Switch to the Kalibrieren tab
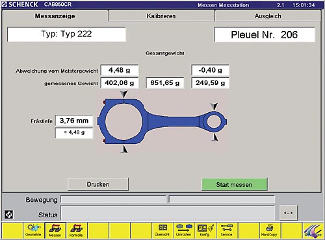Screen dimensions: 325x240 [x=161, y=16]
